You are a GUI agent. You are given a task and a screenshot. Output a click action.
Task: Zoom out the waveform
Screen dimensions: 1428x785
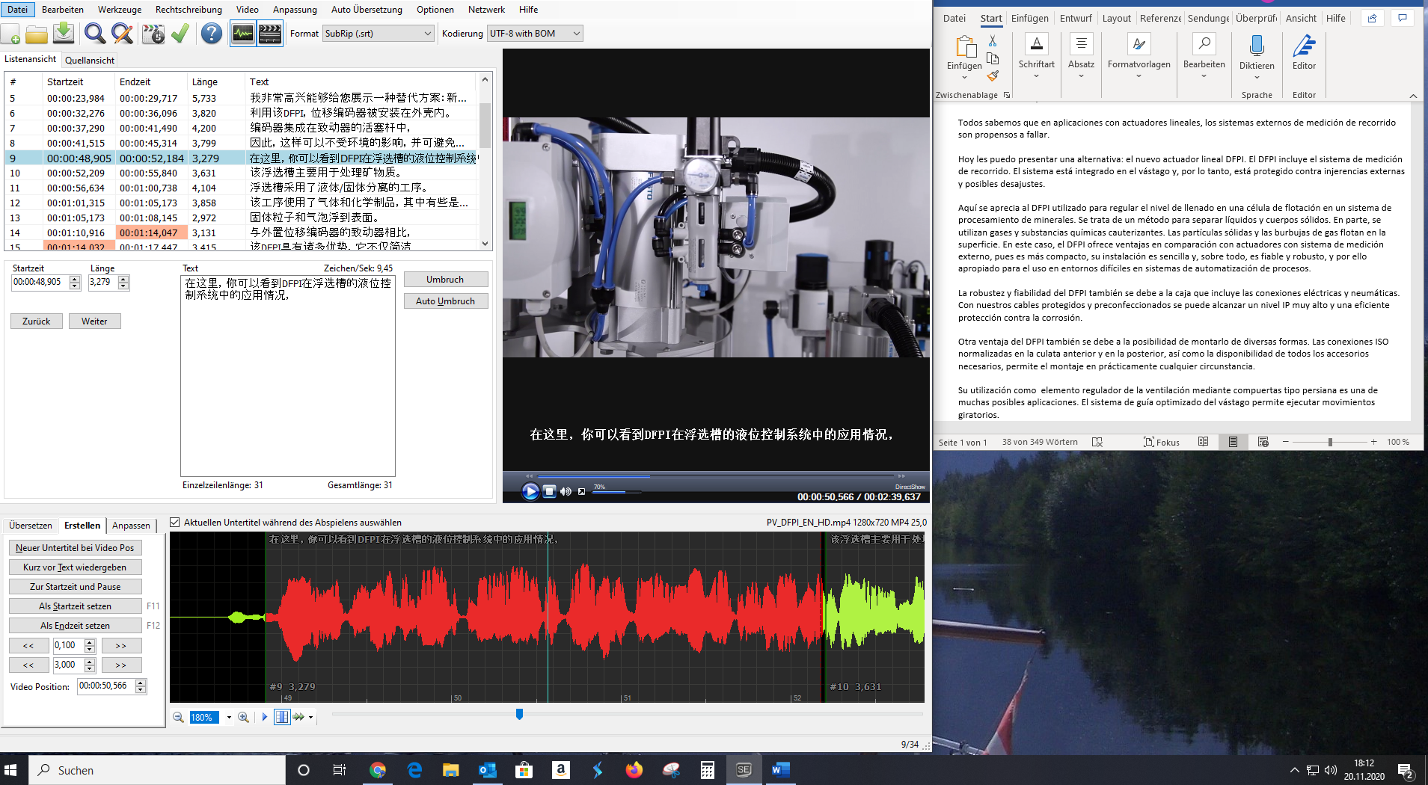click(x=178, y=718)
